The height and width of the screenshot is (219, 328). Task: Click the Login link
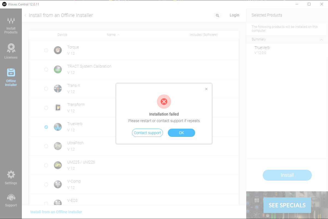pyautogui.click(x=234, y=15)
